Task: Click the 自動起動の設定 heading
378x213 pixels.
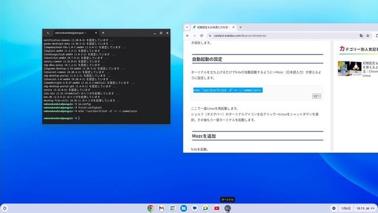Action: pyautogui.click(x=207, y=59)
